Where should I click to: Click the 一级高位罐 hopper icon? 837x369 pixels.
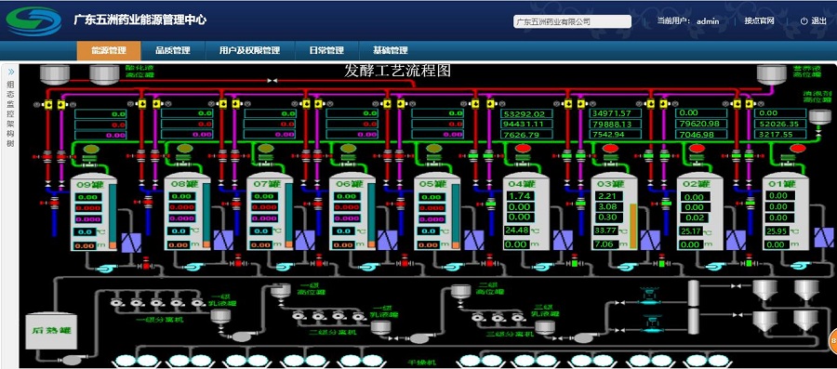point(280,291)
